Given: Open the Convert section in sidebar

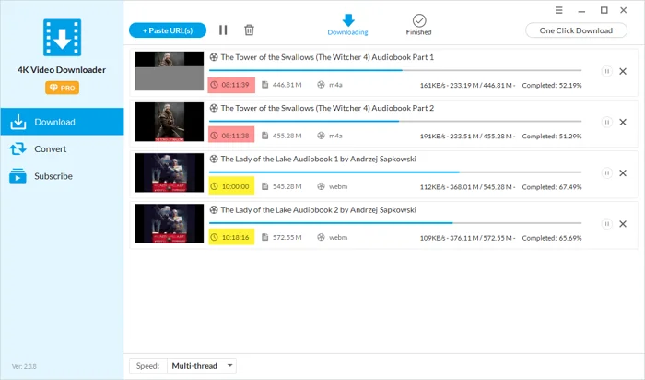Looking at the screenshot, I should 62,149.
